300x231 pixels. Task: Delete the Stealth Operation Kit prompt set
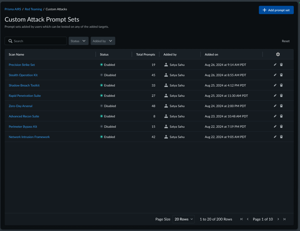(x=281, y=75)
